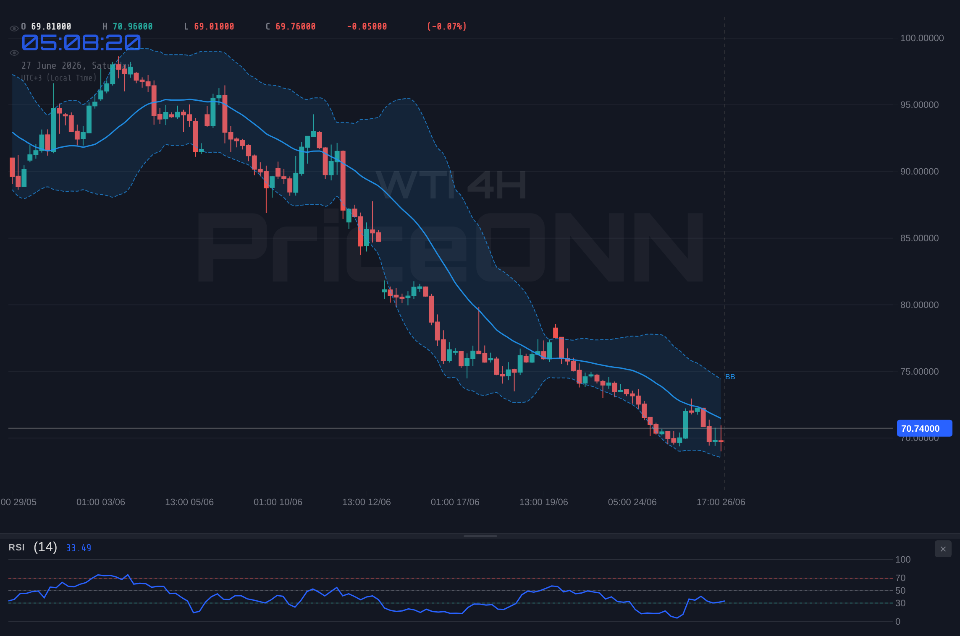The height and width of the screenshot is (636, 960).
Task: Click the 17:00 26/06 time axis label
Action: pyautogui.click(x=721, y=502)
